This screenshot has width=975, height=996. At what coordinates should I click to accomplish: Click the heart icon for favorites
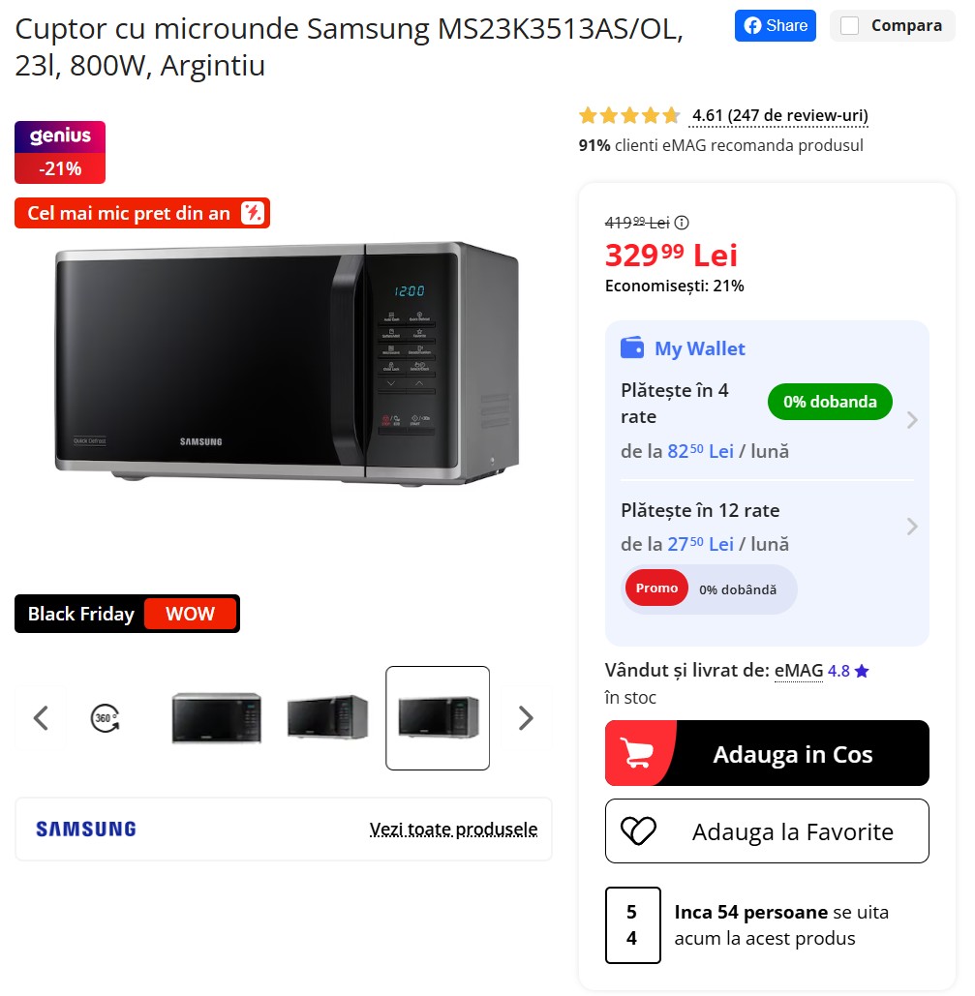pyautogui.click(x=638, y=830)
